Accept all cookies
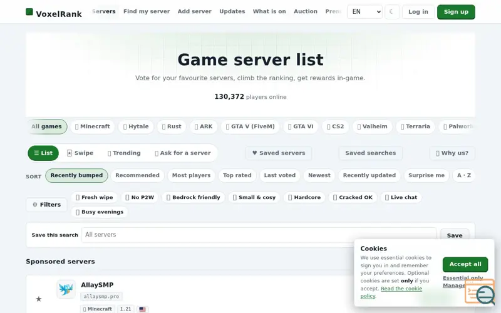The height and width of the screenshot is (313, 501). 465,264
